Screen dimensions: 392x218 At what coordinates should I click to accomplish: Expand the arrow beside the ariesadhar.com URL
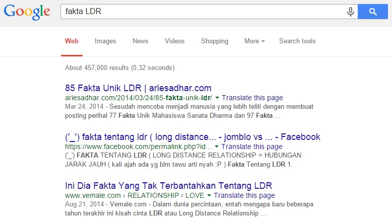(x=217, y=98)
